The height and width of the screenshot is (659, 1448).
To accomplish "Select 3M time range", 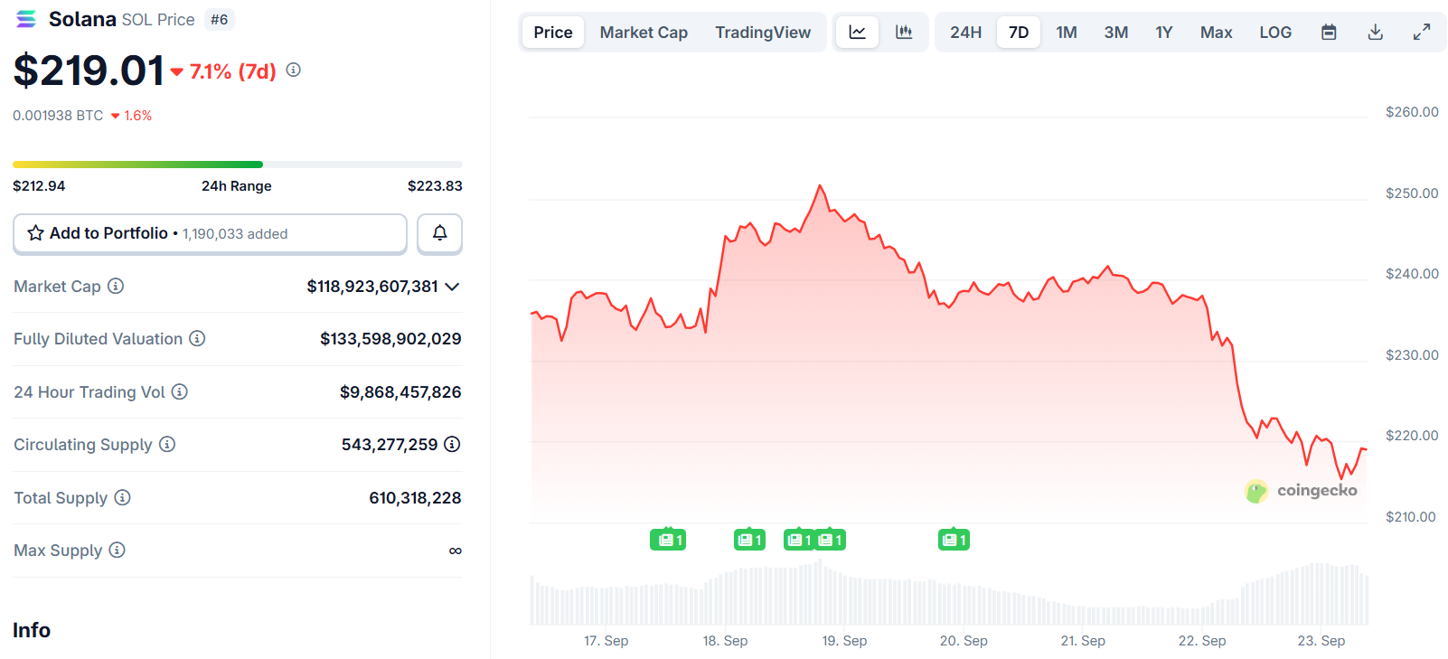I will tap(1116, 33).
